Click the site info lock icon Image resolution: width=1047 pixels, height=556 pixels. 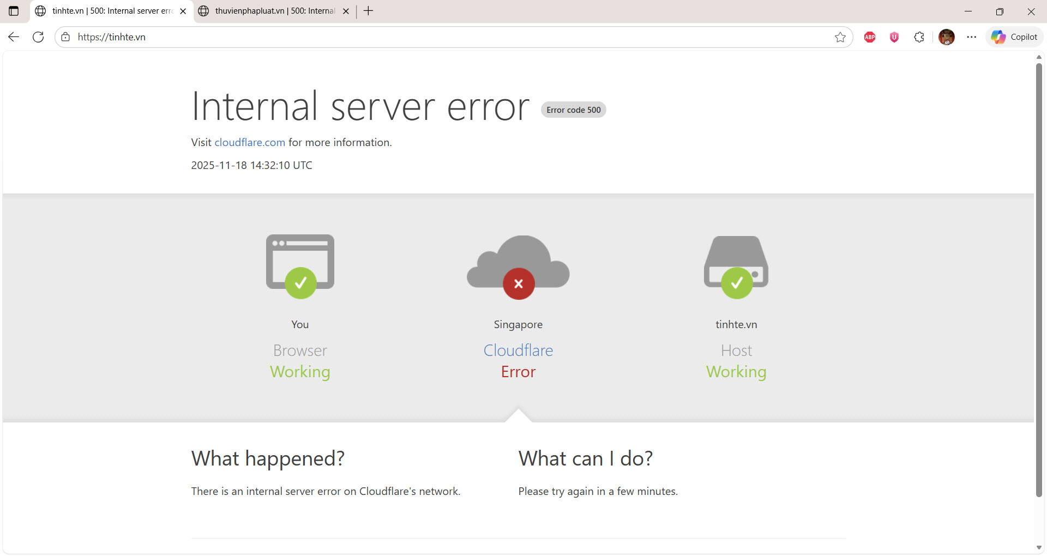coord(65,37)
